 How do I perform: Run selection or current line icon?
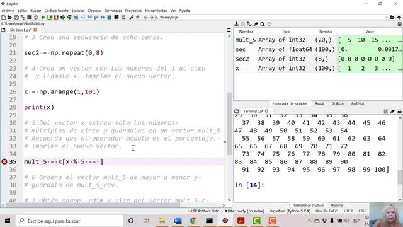coord(63,17)
